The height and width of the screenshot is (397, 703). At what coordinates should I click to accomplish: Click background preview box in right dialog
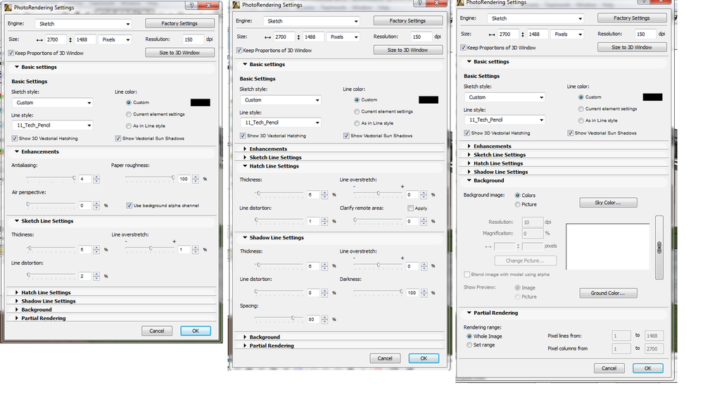tap(607, 247)
